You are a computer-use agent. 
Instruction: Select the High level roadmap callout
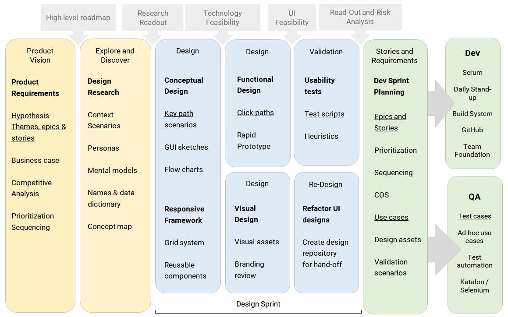coord(78,18)
